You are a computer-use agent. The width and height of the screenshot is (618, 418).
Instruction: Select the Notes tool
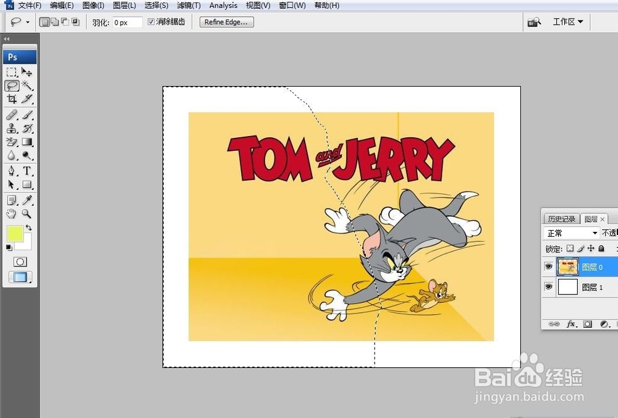(12, 200)
